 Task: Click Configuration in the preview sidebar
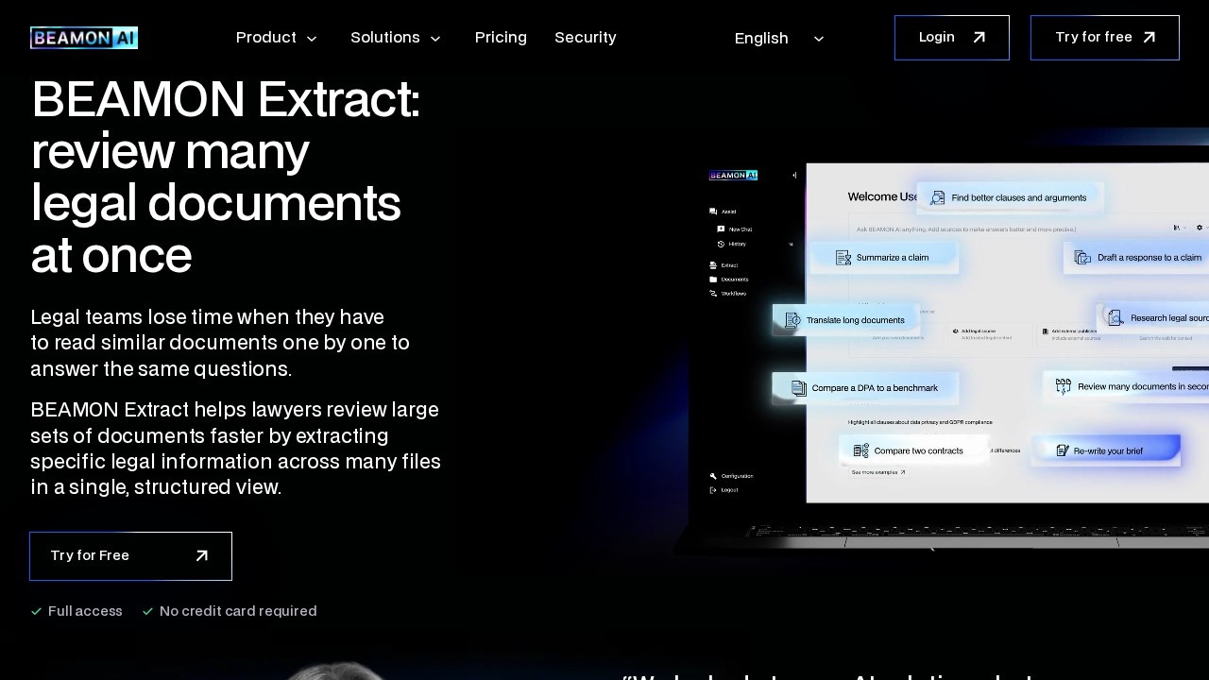tap(732, 476)
